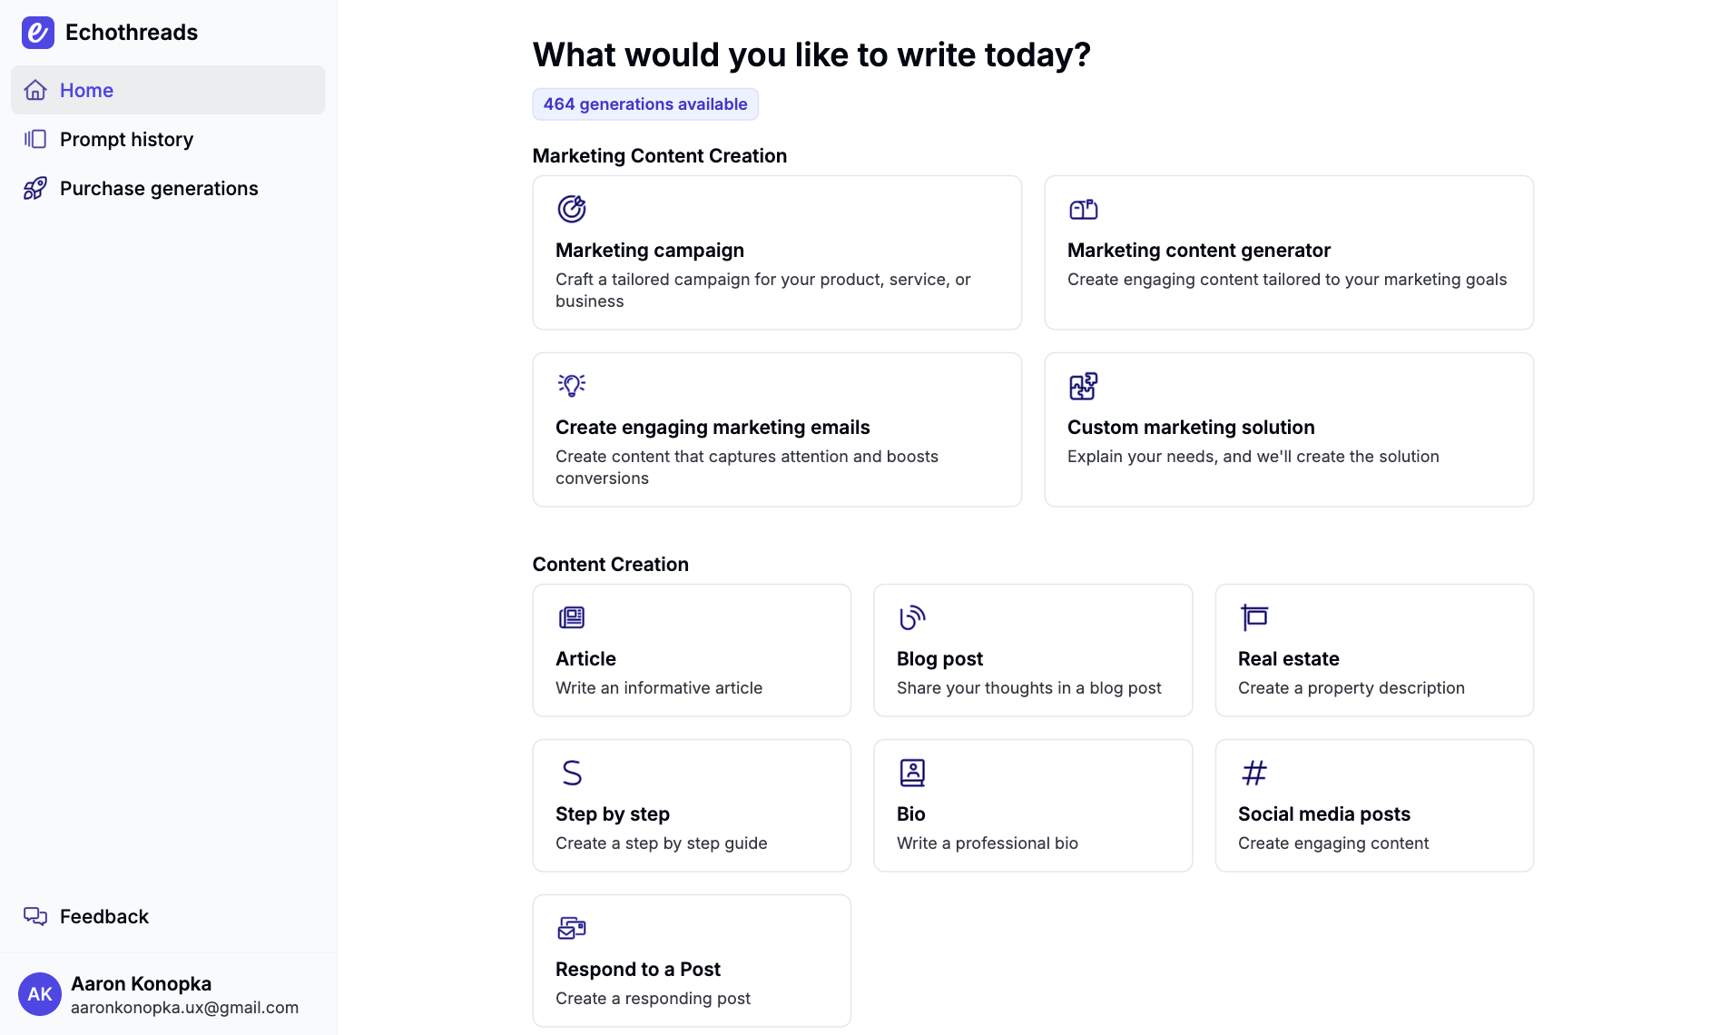
Task: Click the newspaper icon on Article card
Action: 571,617
